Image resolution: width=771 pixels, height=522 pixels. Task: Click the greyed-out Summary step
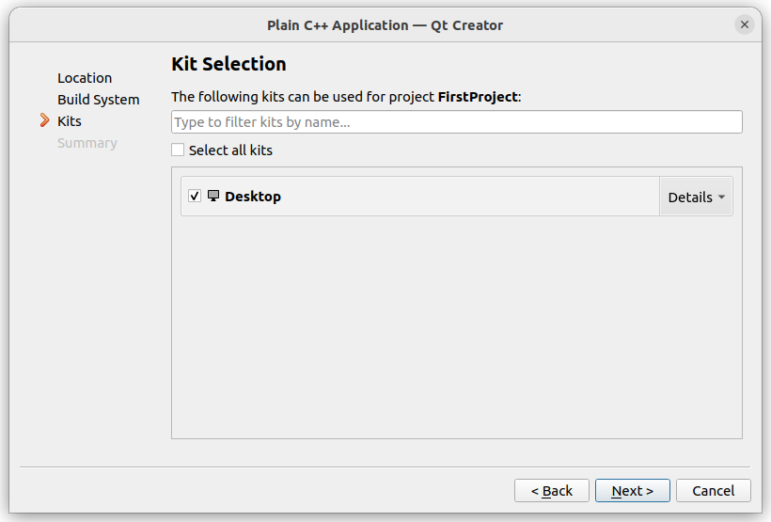tap(87, 143)
